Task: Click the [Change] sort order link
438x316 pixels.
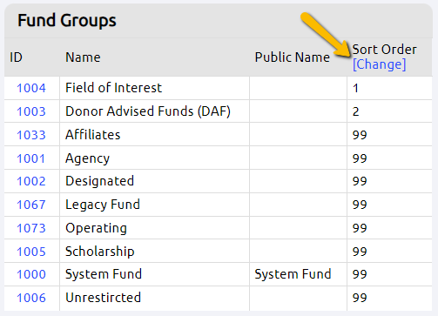Action: click(x=379, y=64)
